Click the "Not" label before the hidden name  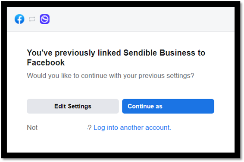(32, 128)
